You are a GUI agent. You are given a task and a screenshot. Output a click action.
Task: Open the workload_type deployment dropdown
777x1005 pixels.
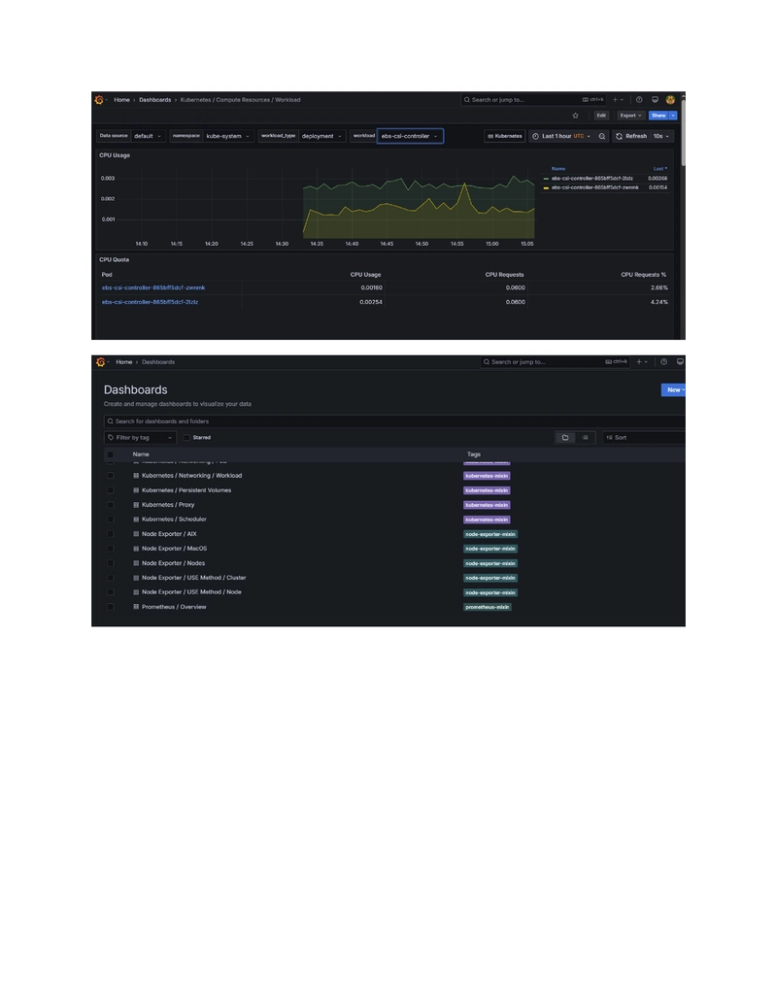321,136
